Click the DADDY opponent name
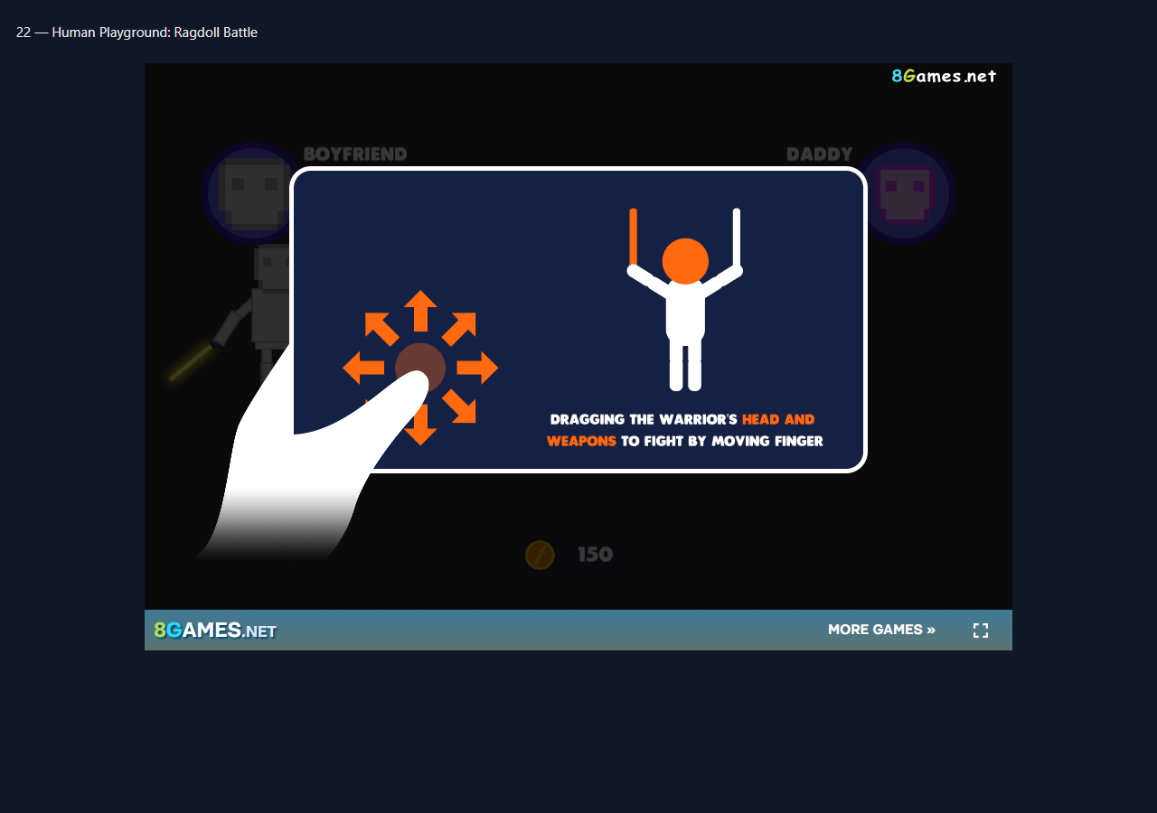 pos(820,154)
